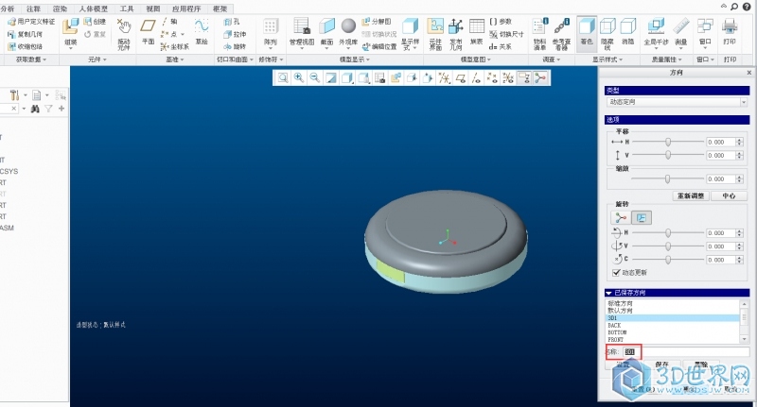The image size is (757, 407).
Task: Expand the 模型意图 group dropdown
Action: click(x=476, y=59)
